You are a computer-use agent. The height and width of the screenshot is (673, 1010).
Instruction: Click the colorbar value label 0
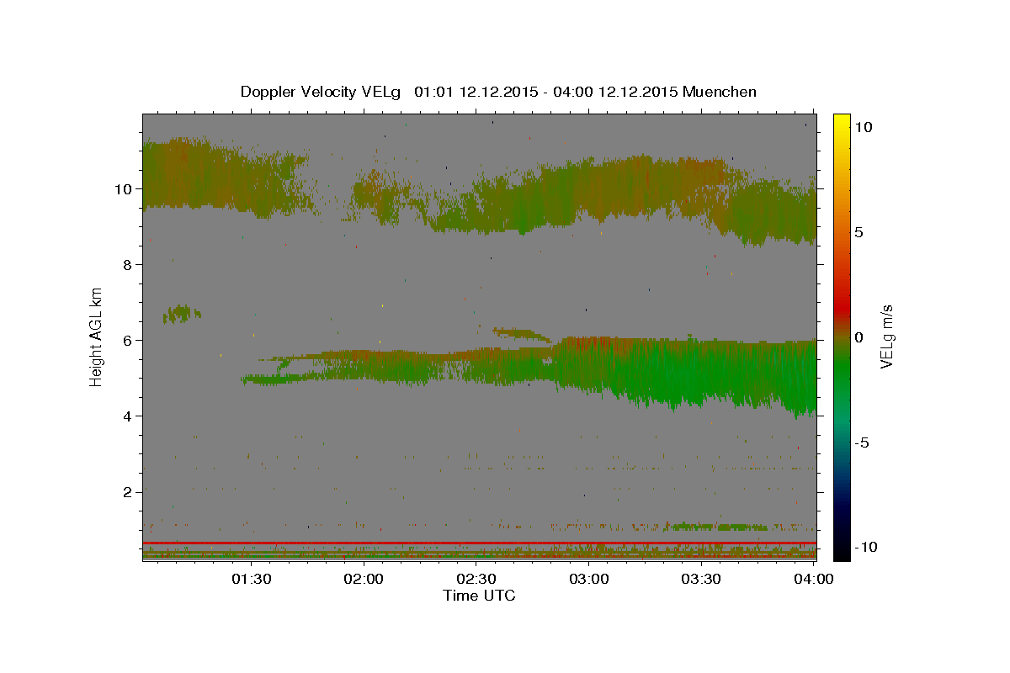[x=858, y=337]
